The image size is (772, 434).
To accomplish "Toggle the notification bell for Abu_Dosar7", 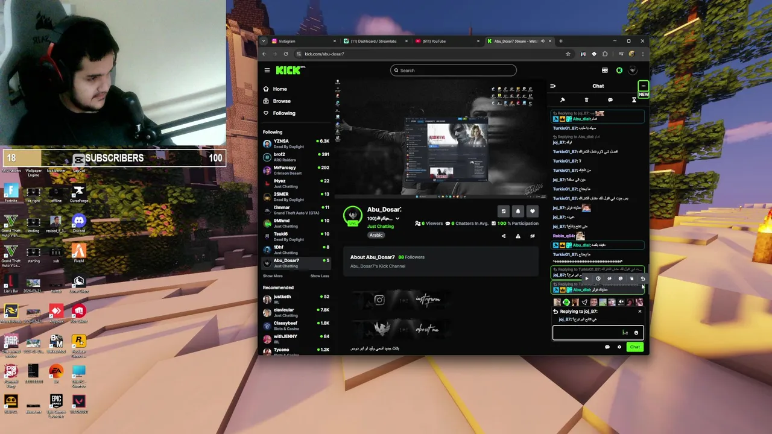I will [517, 211].
